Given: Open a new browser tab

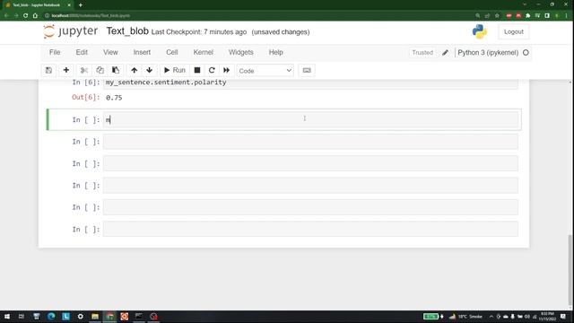Looking at the screenshot, I should pos(81,5).
